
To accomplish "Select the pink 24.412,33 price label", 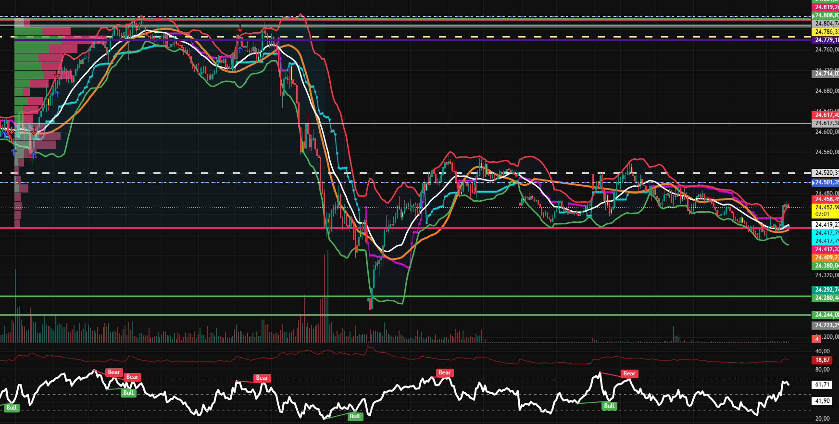I will click(x=826, y=249).
